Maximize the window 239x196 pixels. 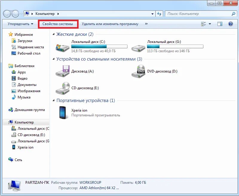tap(220, 3)
